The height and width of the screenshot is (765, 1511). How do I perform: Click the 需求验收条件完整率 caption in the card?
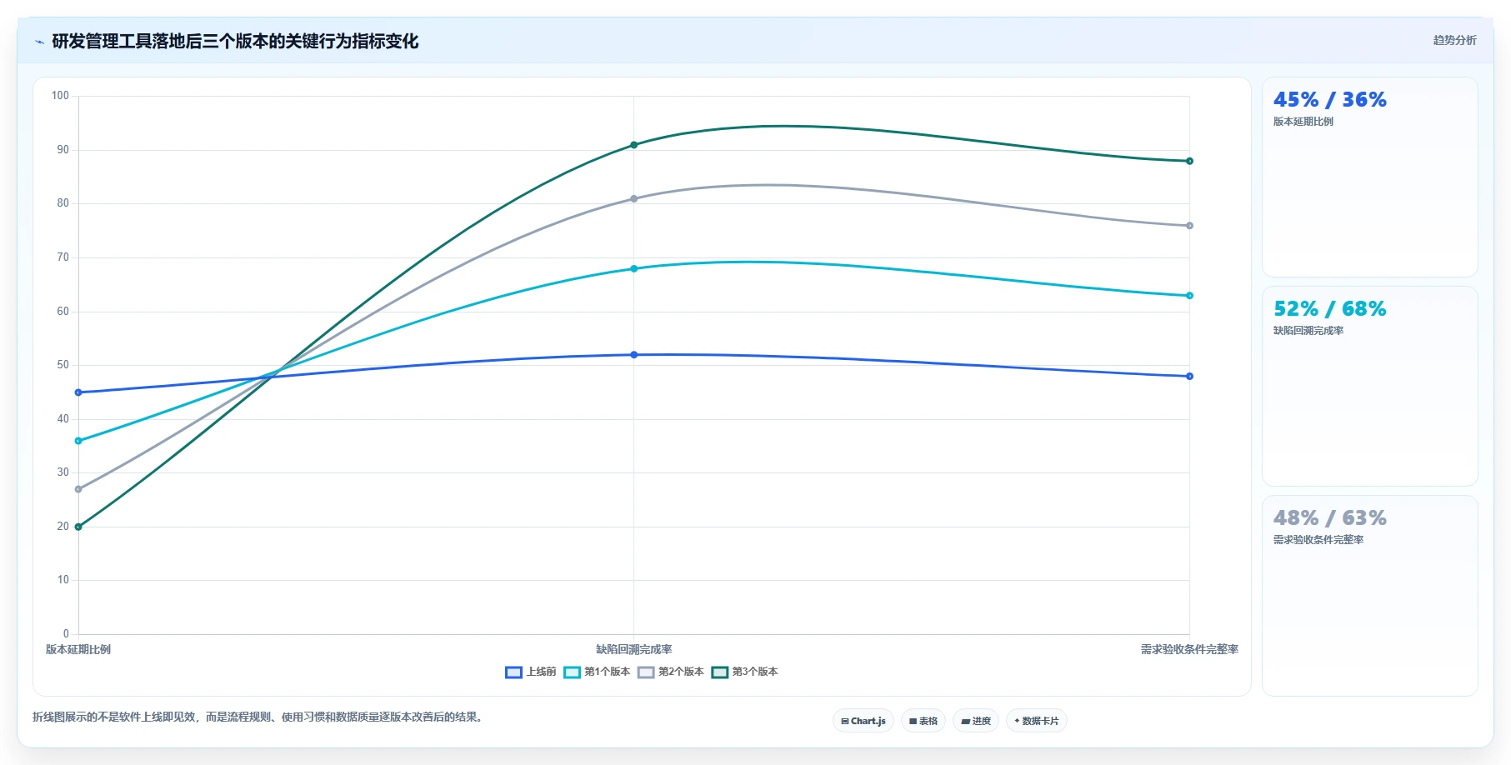1318,540
